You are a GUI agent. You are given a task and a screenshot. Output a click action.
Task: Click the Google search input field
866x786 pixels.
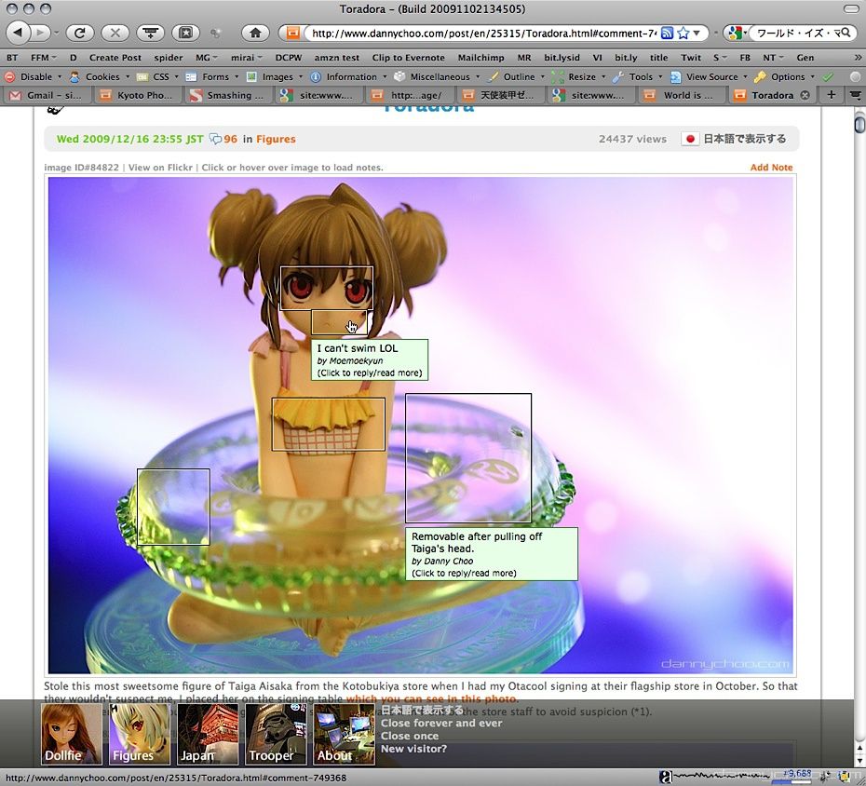tap(794, 34)
